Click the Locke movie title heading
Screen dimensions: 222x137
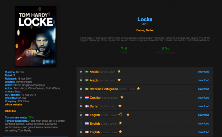point(145,19)
